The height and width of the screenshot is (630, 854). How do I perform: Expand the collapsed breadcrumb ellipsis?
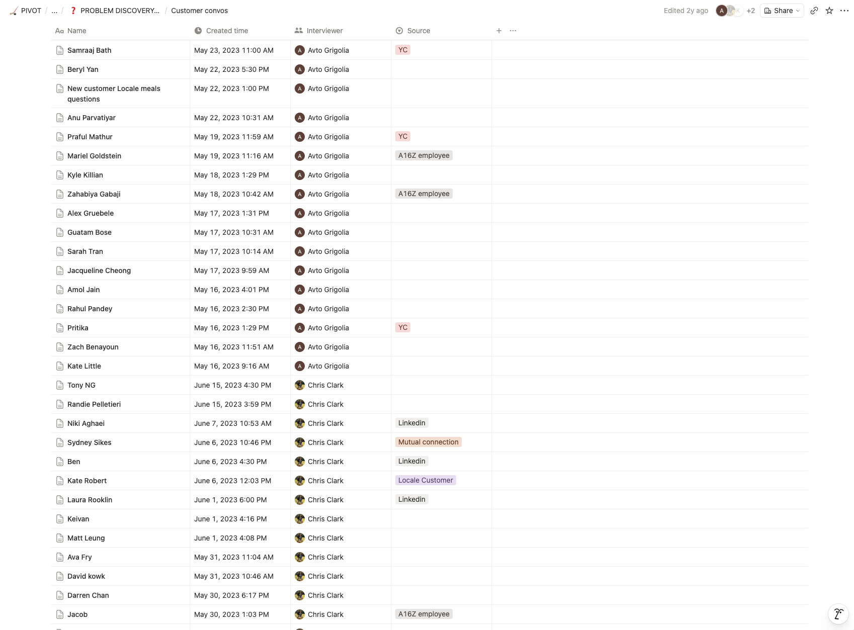point(54,11)
